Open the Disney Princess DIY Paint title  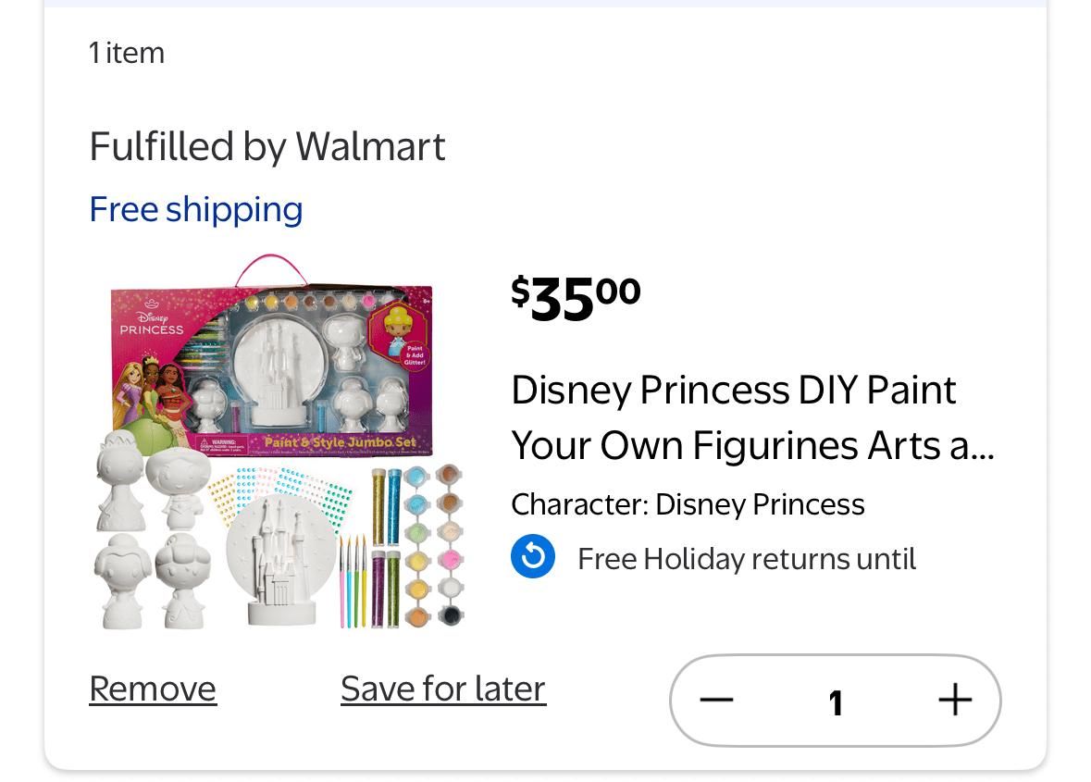[x=751, y=417]
